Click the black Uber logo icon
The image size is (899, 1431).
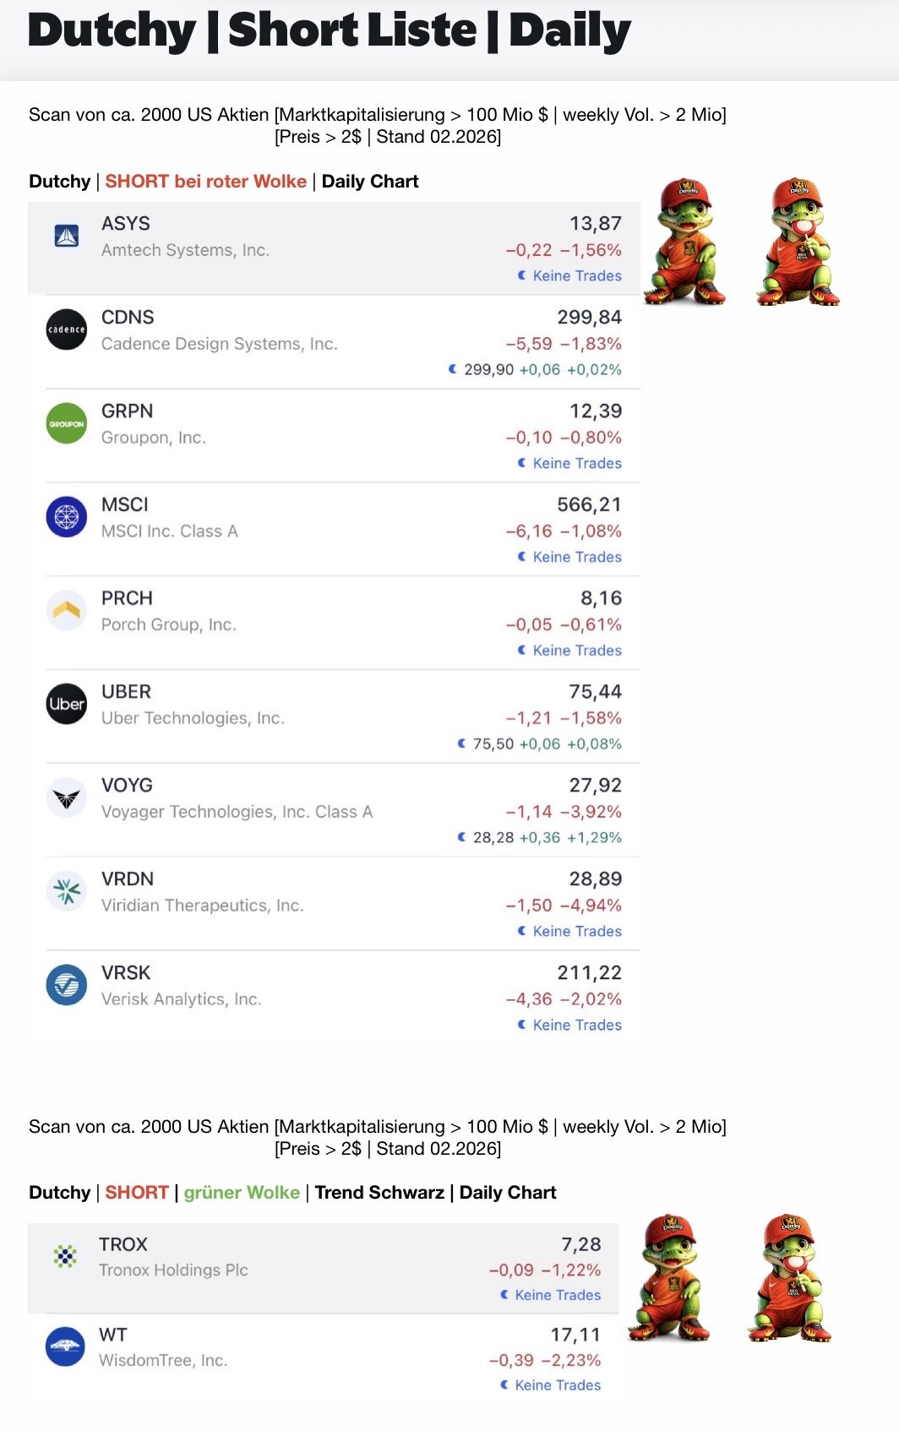click(67, 704)
